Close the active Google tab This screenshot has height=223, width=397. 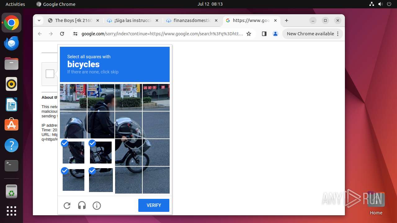coord(275,20)
